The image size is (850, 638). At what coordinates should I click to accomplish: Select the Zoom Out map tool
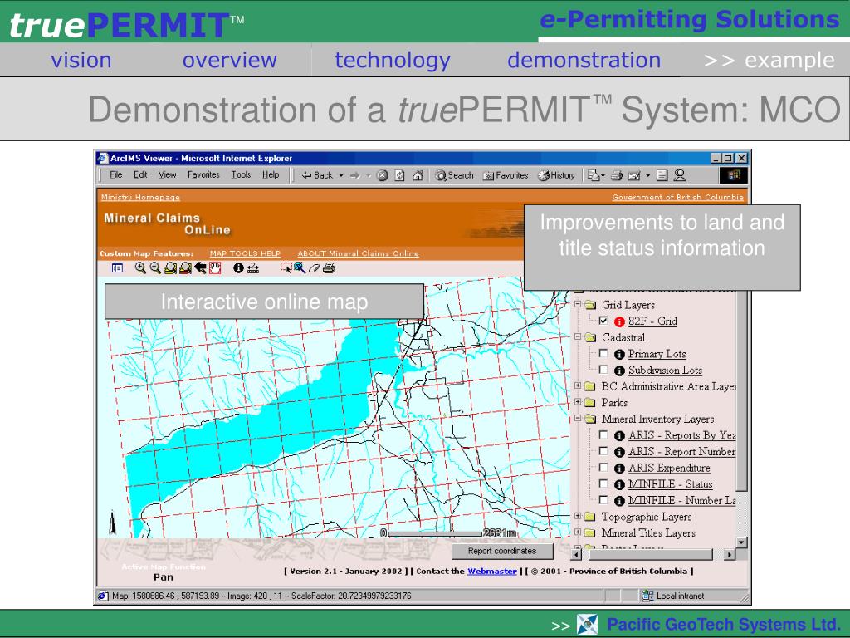pos(155,268)
